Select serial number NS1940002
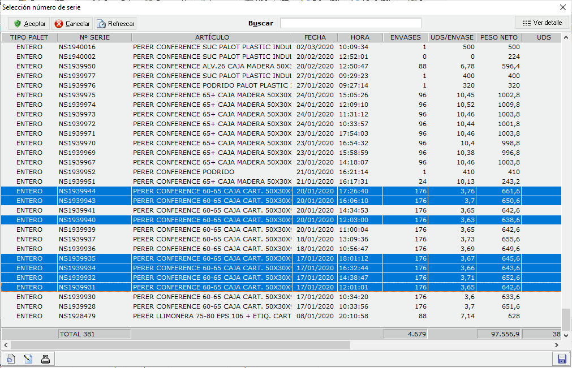Image resolution: width=572 pixels, height=368 pixels. pos(77,57)
